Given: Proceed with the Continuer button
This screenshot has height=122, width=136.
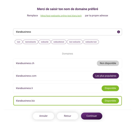Looking at the screenshot, I should (x=91, y=116).
